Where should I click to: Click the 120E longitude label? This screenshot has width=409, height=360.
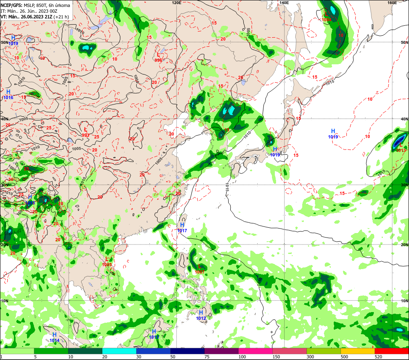tap(177, 2)
